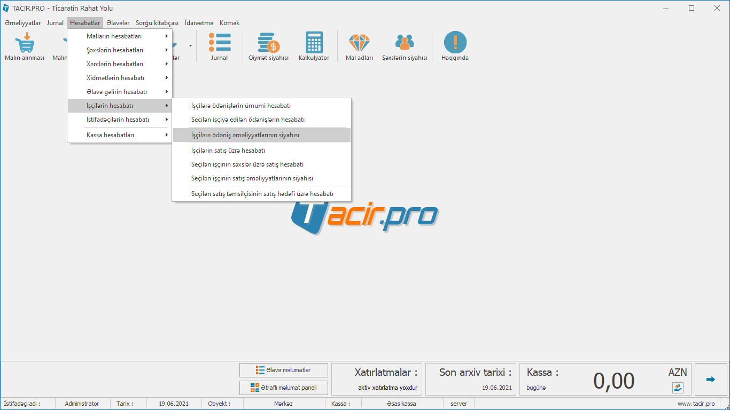730x410 pixels.
Task: Click the small Kassa hand-coin icon
Action: click(678, 388)
